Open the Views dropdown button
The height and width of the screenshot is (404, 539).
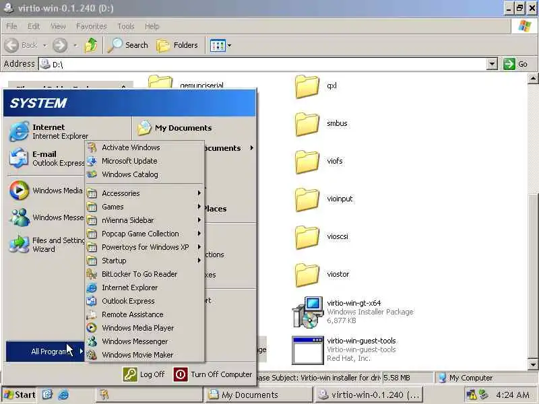coord(220,45)
